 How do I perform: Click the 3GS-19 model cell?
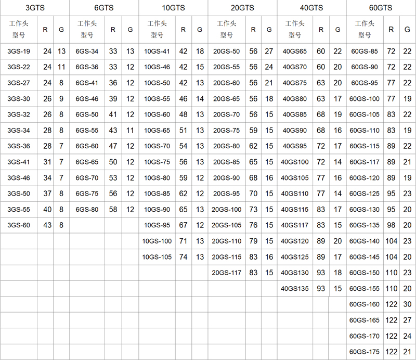pyautogui.click(x=19, y=52)
